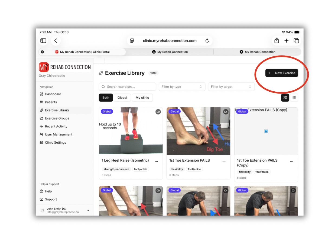325x244 pixels.
Task: Open options menu for 1st Toe Extension PAILS (Copy)
Action: coord(292,161)
